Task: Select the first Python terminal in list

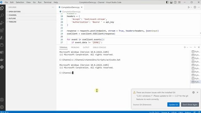Action: pos(195,51)
